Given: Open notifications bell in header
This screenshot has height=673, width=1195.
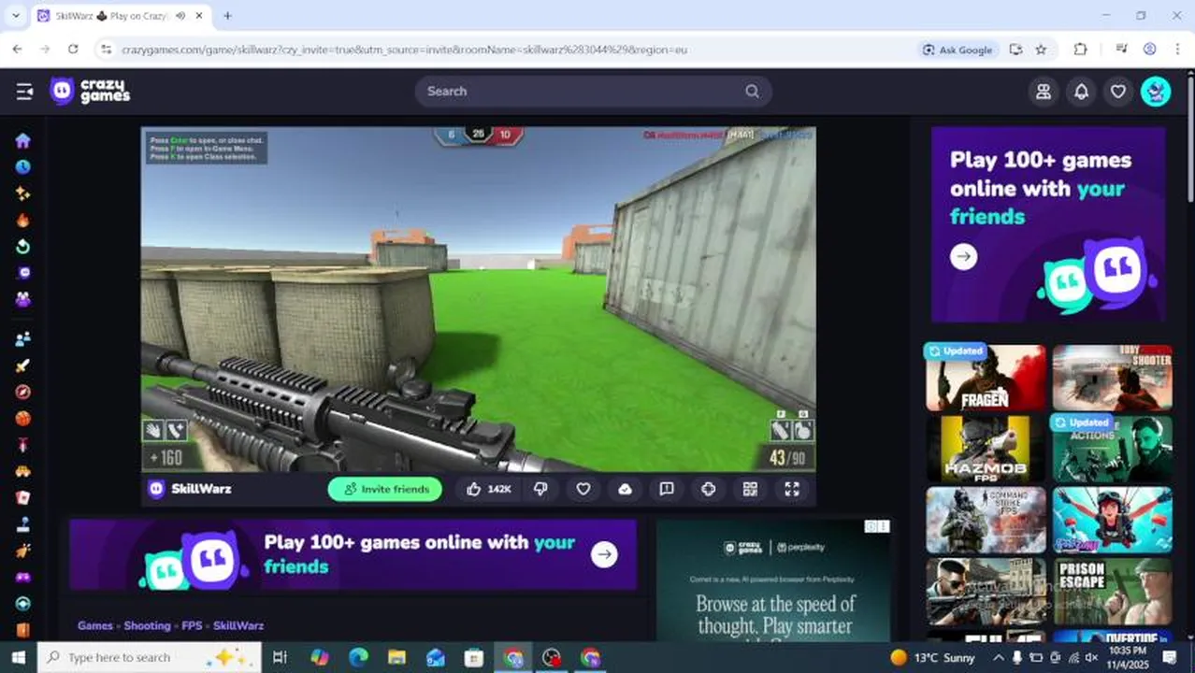Looking at the screenshot, I should pyautogui.click(x=1081, y=92).
